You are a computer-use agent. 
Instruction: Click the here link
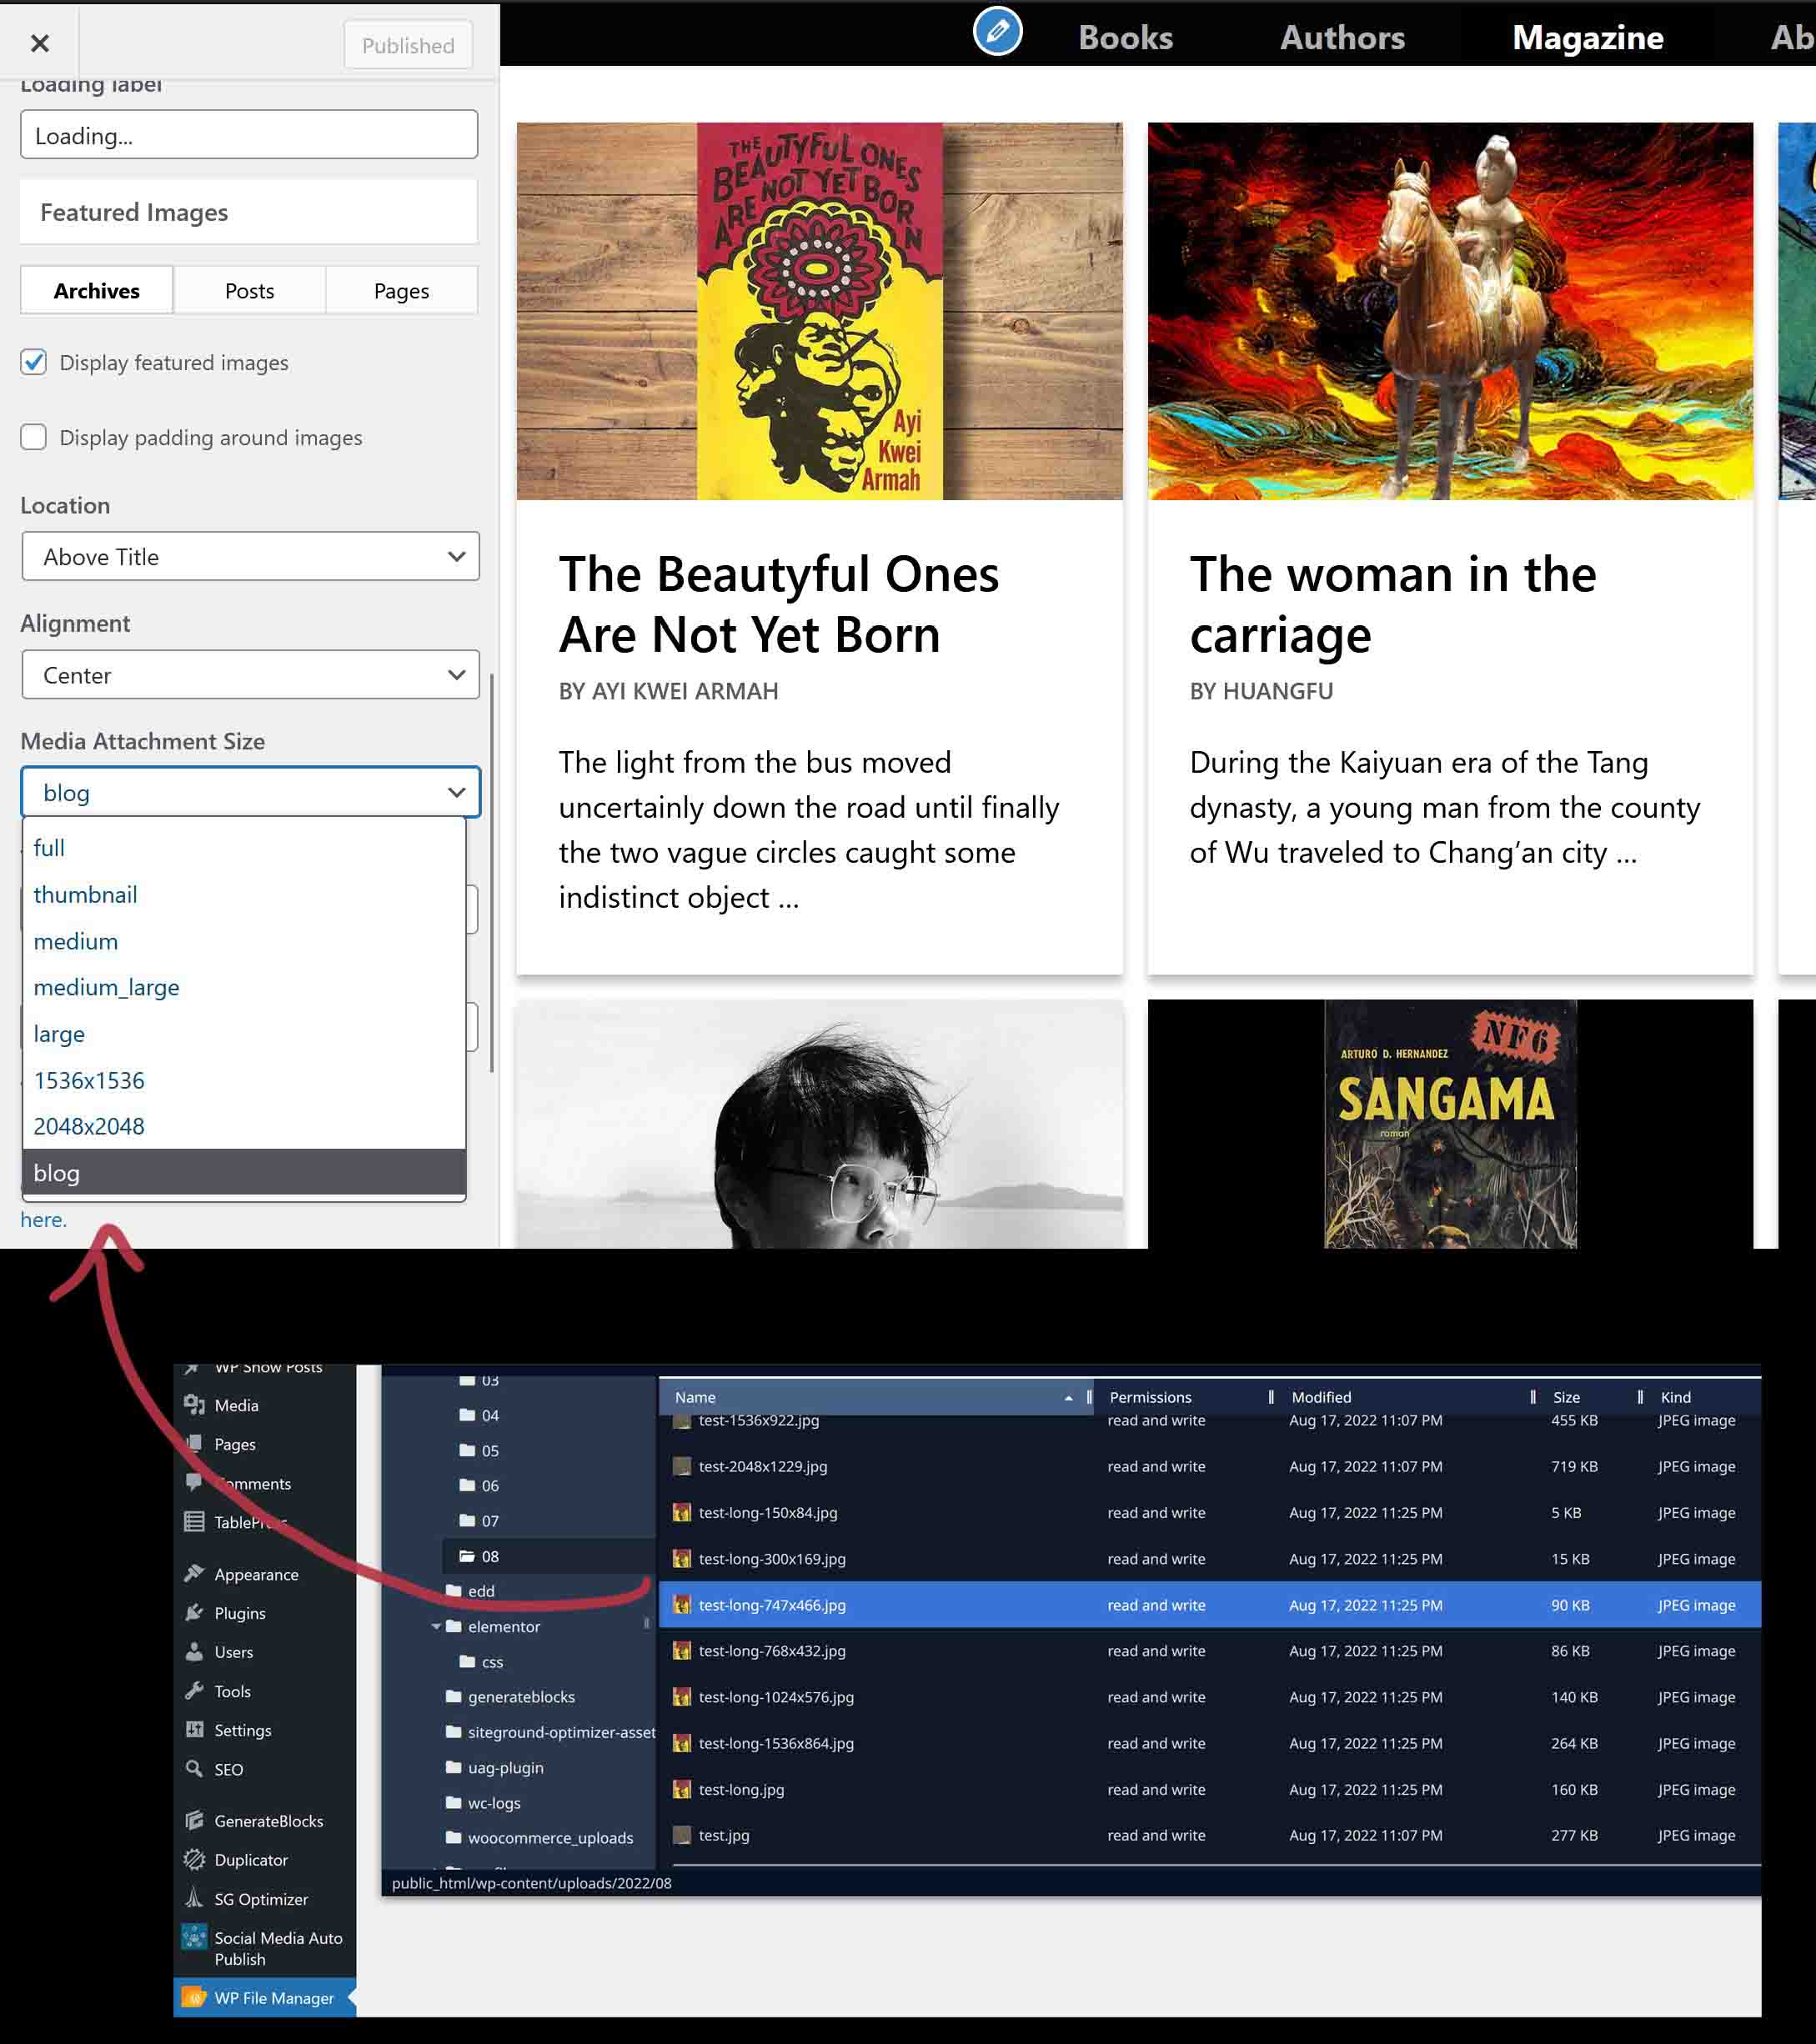(x=42, y=1219)
